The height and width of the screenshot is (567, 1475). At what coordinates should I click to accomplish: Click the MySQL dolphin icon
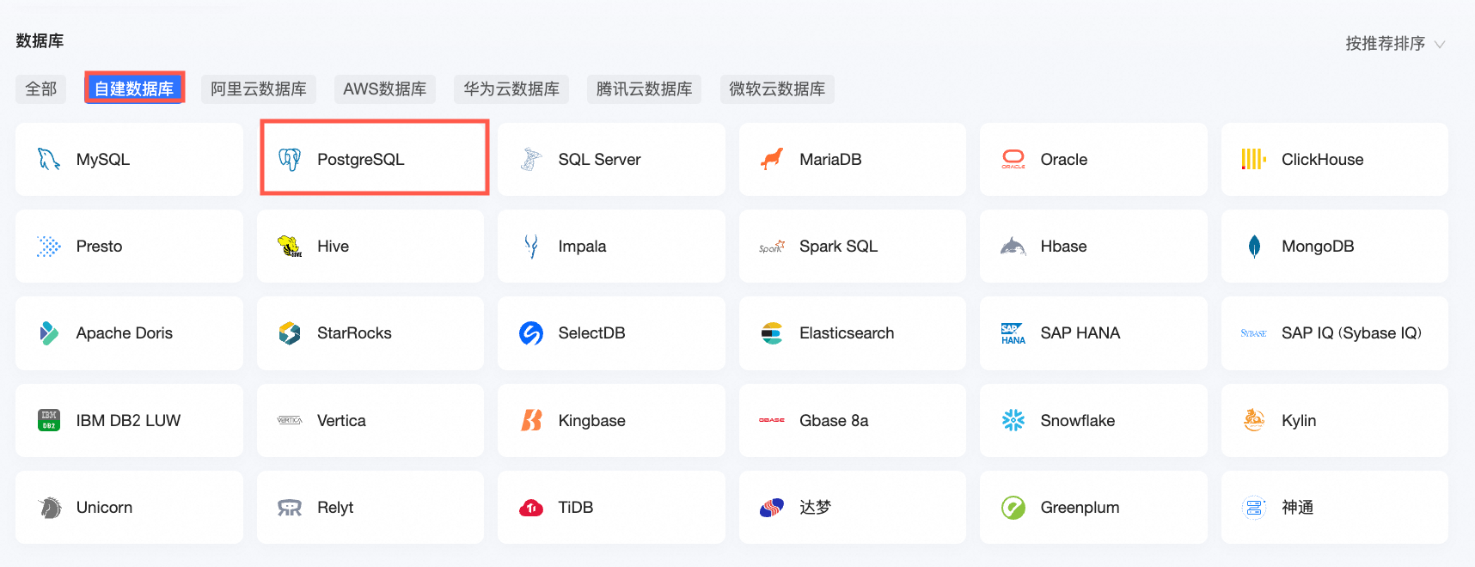[49, 159]
